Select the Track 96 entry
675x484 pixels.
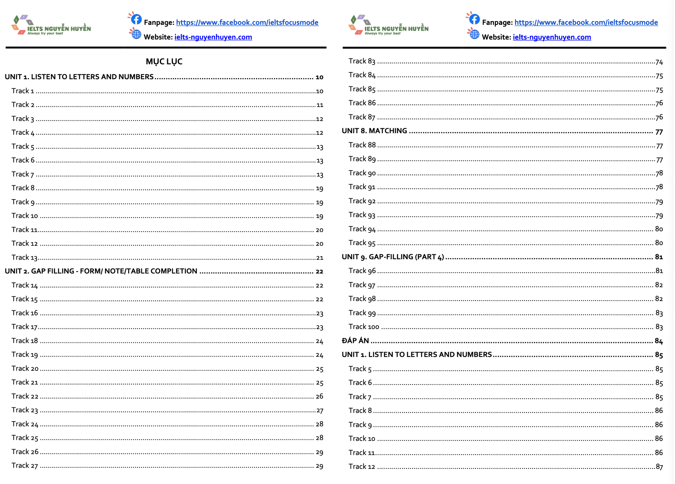coord(506,271)
